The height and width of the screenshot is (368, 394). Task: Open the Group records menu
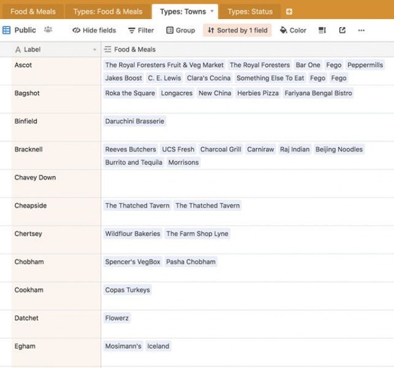(x=180, y=30)
